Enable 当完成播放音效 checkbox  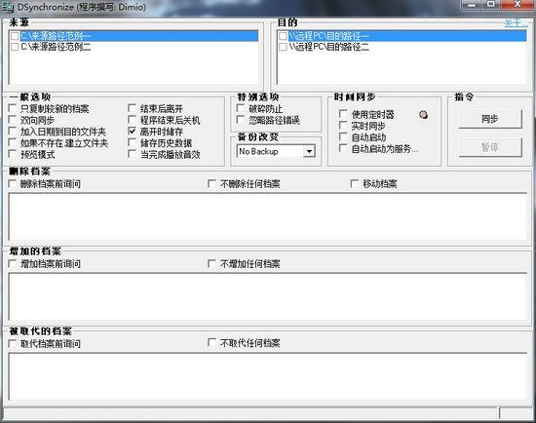tap(132, 154)
